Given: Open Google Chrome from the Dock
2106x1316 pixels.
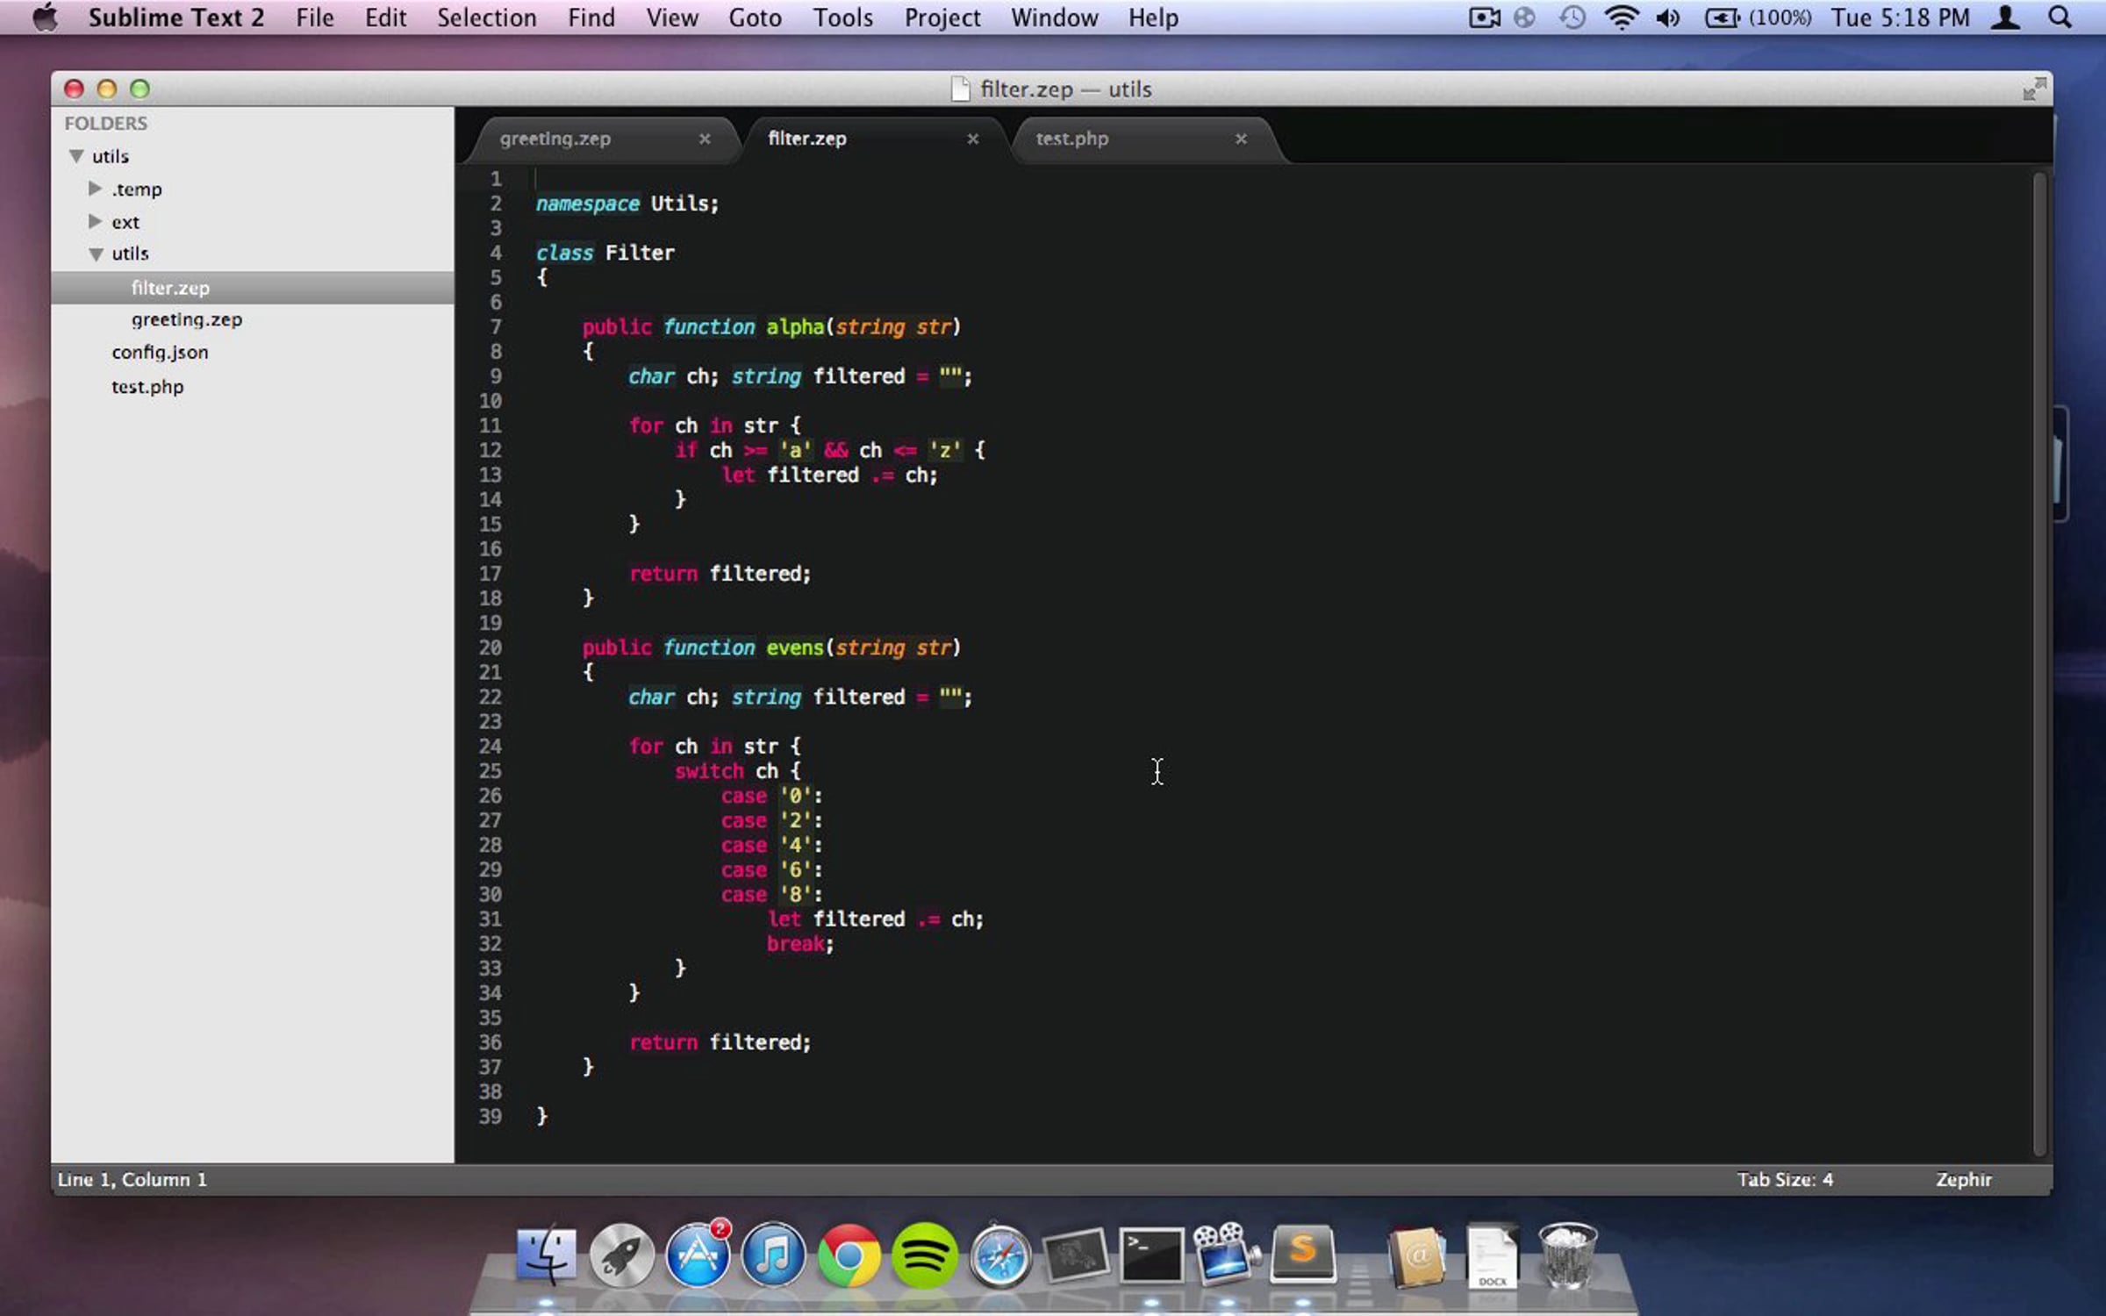Looking at the screenshot, I should tap(849, 1255).
